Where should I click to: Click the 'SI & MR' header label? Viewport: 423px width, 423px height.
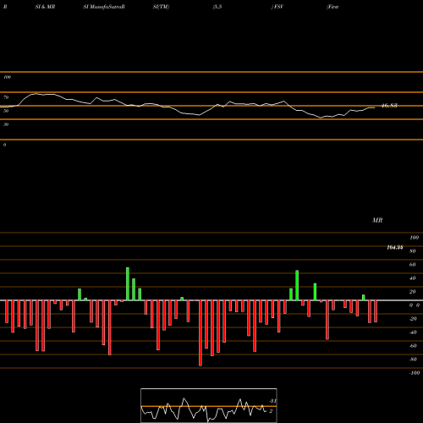coord(45,7)
